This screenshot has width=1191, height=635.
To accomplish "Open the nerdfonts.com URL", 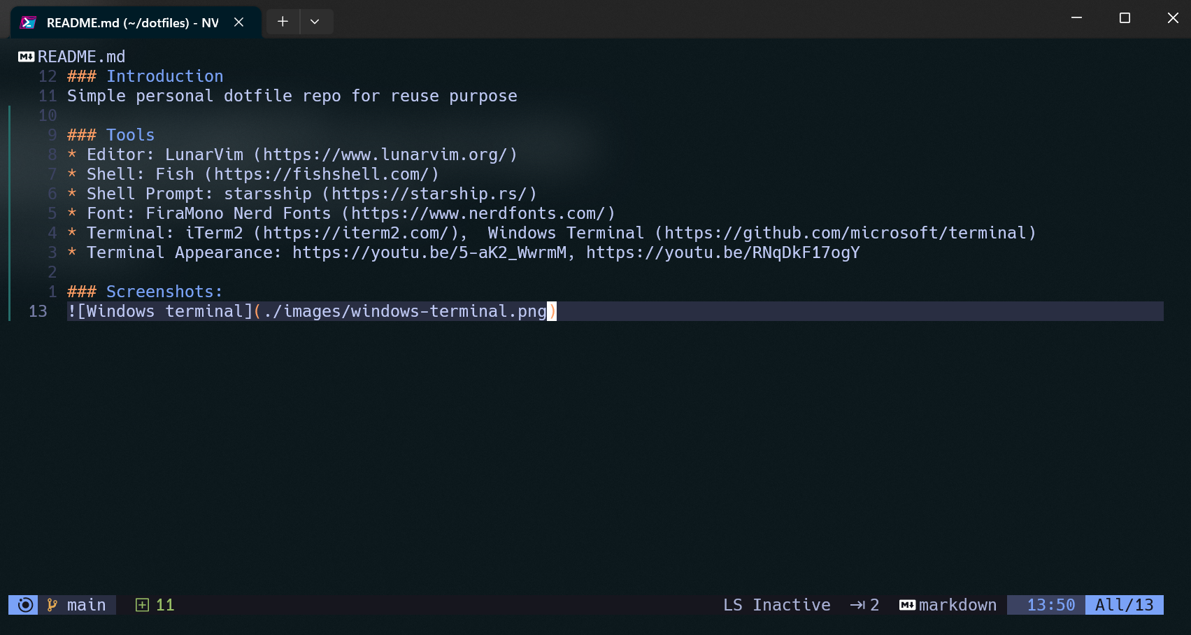I will point(478,213).
